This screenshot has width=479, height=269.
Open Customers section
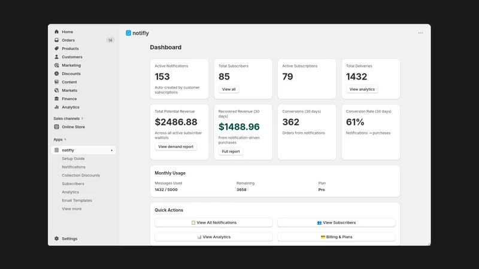click(72, 57)
